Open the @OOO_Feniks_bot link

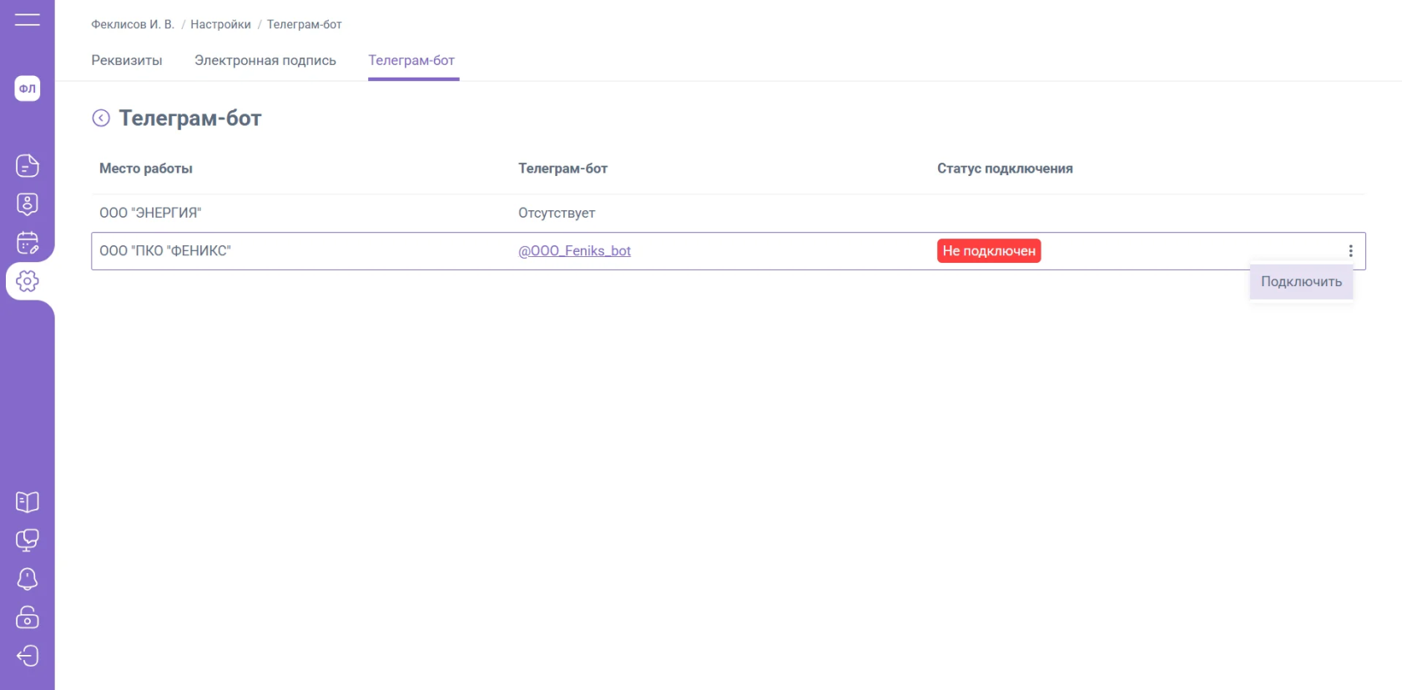pos(574,251)
